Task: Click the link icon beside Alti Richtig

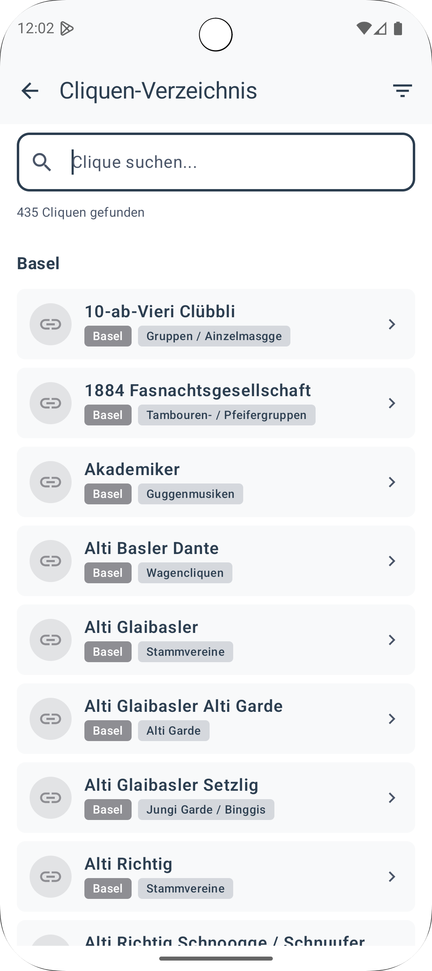Action: [51, 876]
